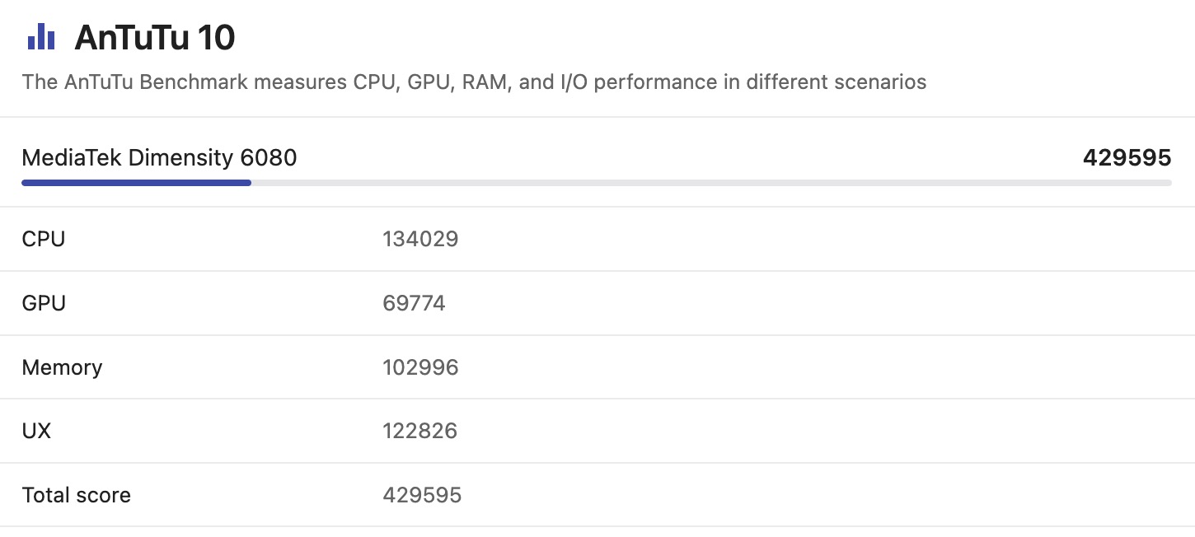Click the GPU row label
The image size is (1195, 537).
[x=44, y=303]
